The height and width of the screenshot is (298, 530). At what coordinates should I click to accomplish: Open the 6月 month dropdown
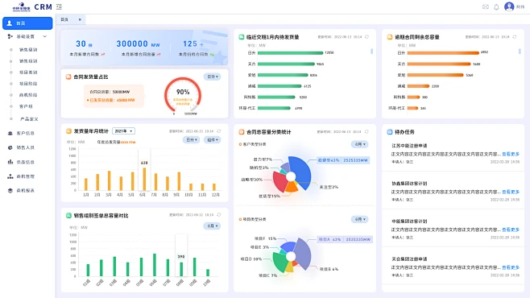[213, 226]
